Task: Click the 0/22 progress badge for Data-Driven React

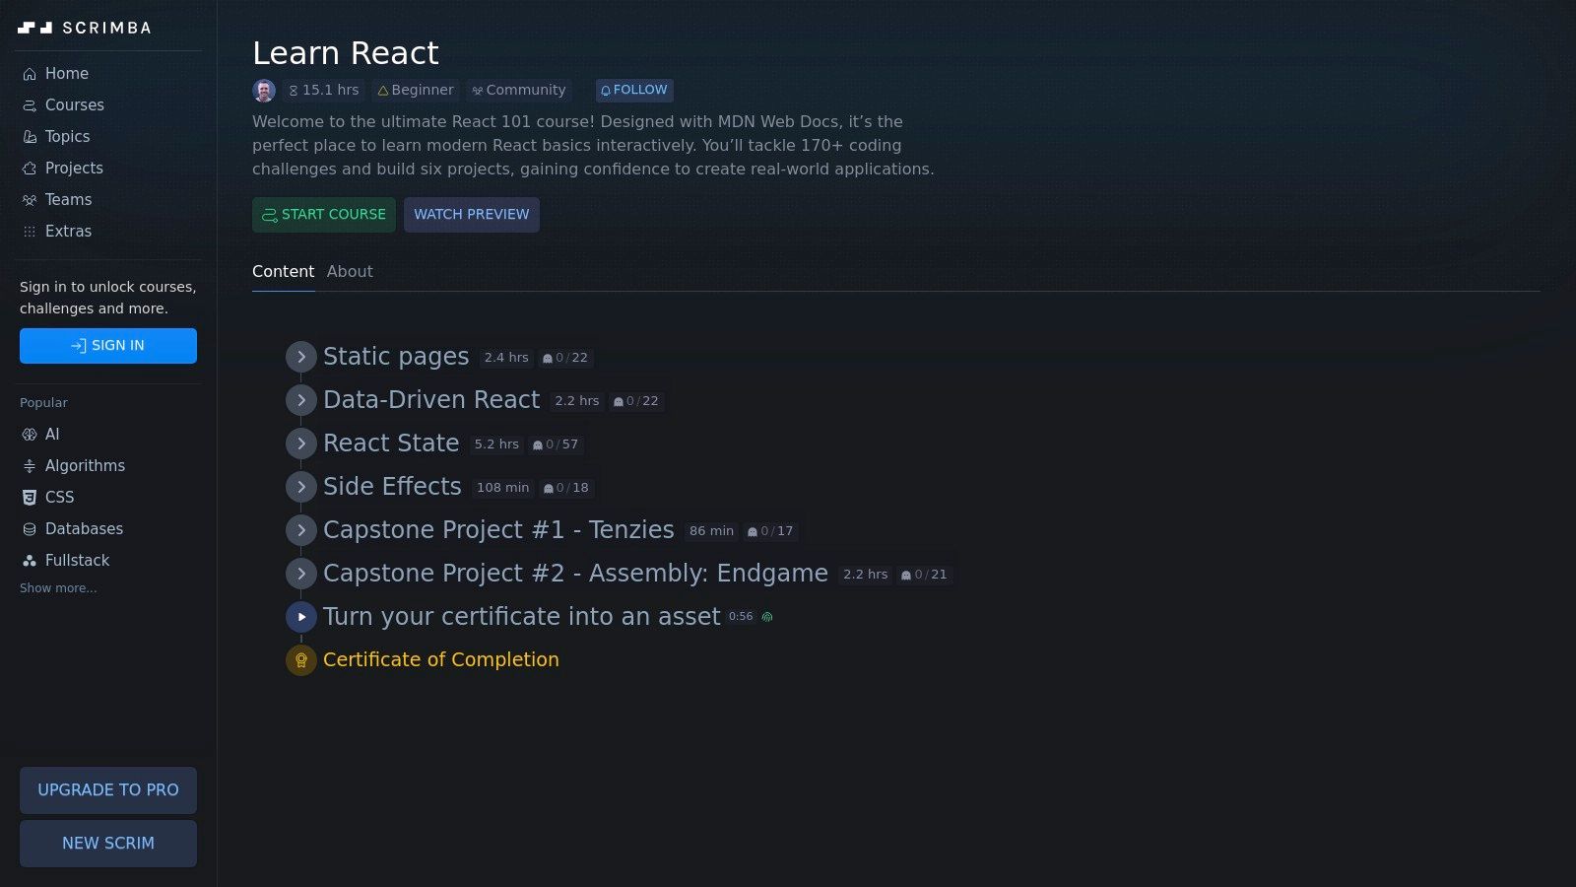Action: [636, 401]
